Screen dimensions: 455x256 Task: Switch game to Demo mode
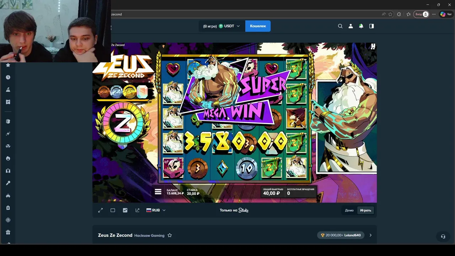(x=349, y=210)
